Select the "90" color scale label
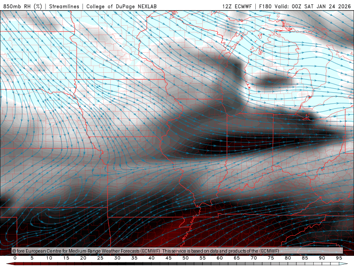Screen dimensions: 354x266 point(322,258)
